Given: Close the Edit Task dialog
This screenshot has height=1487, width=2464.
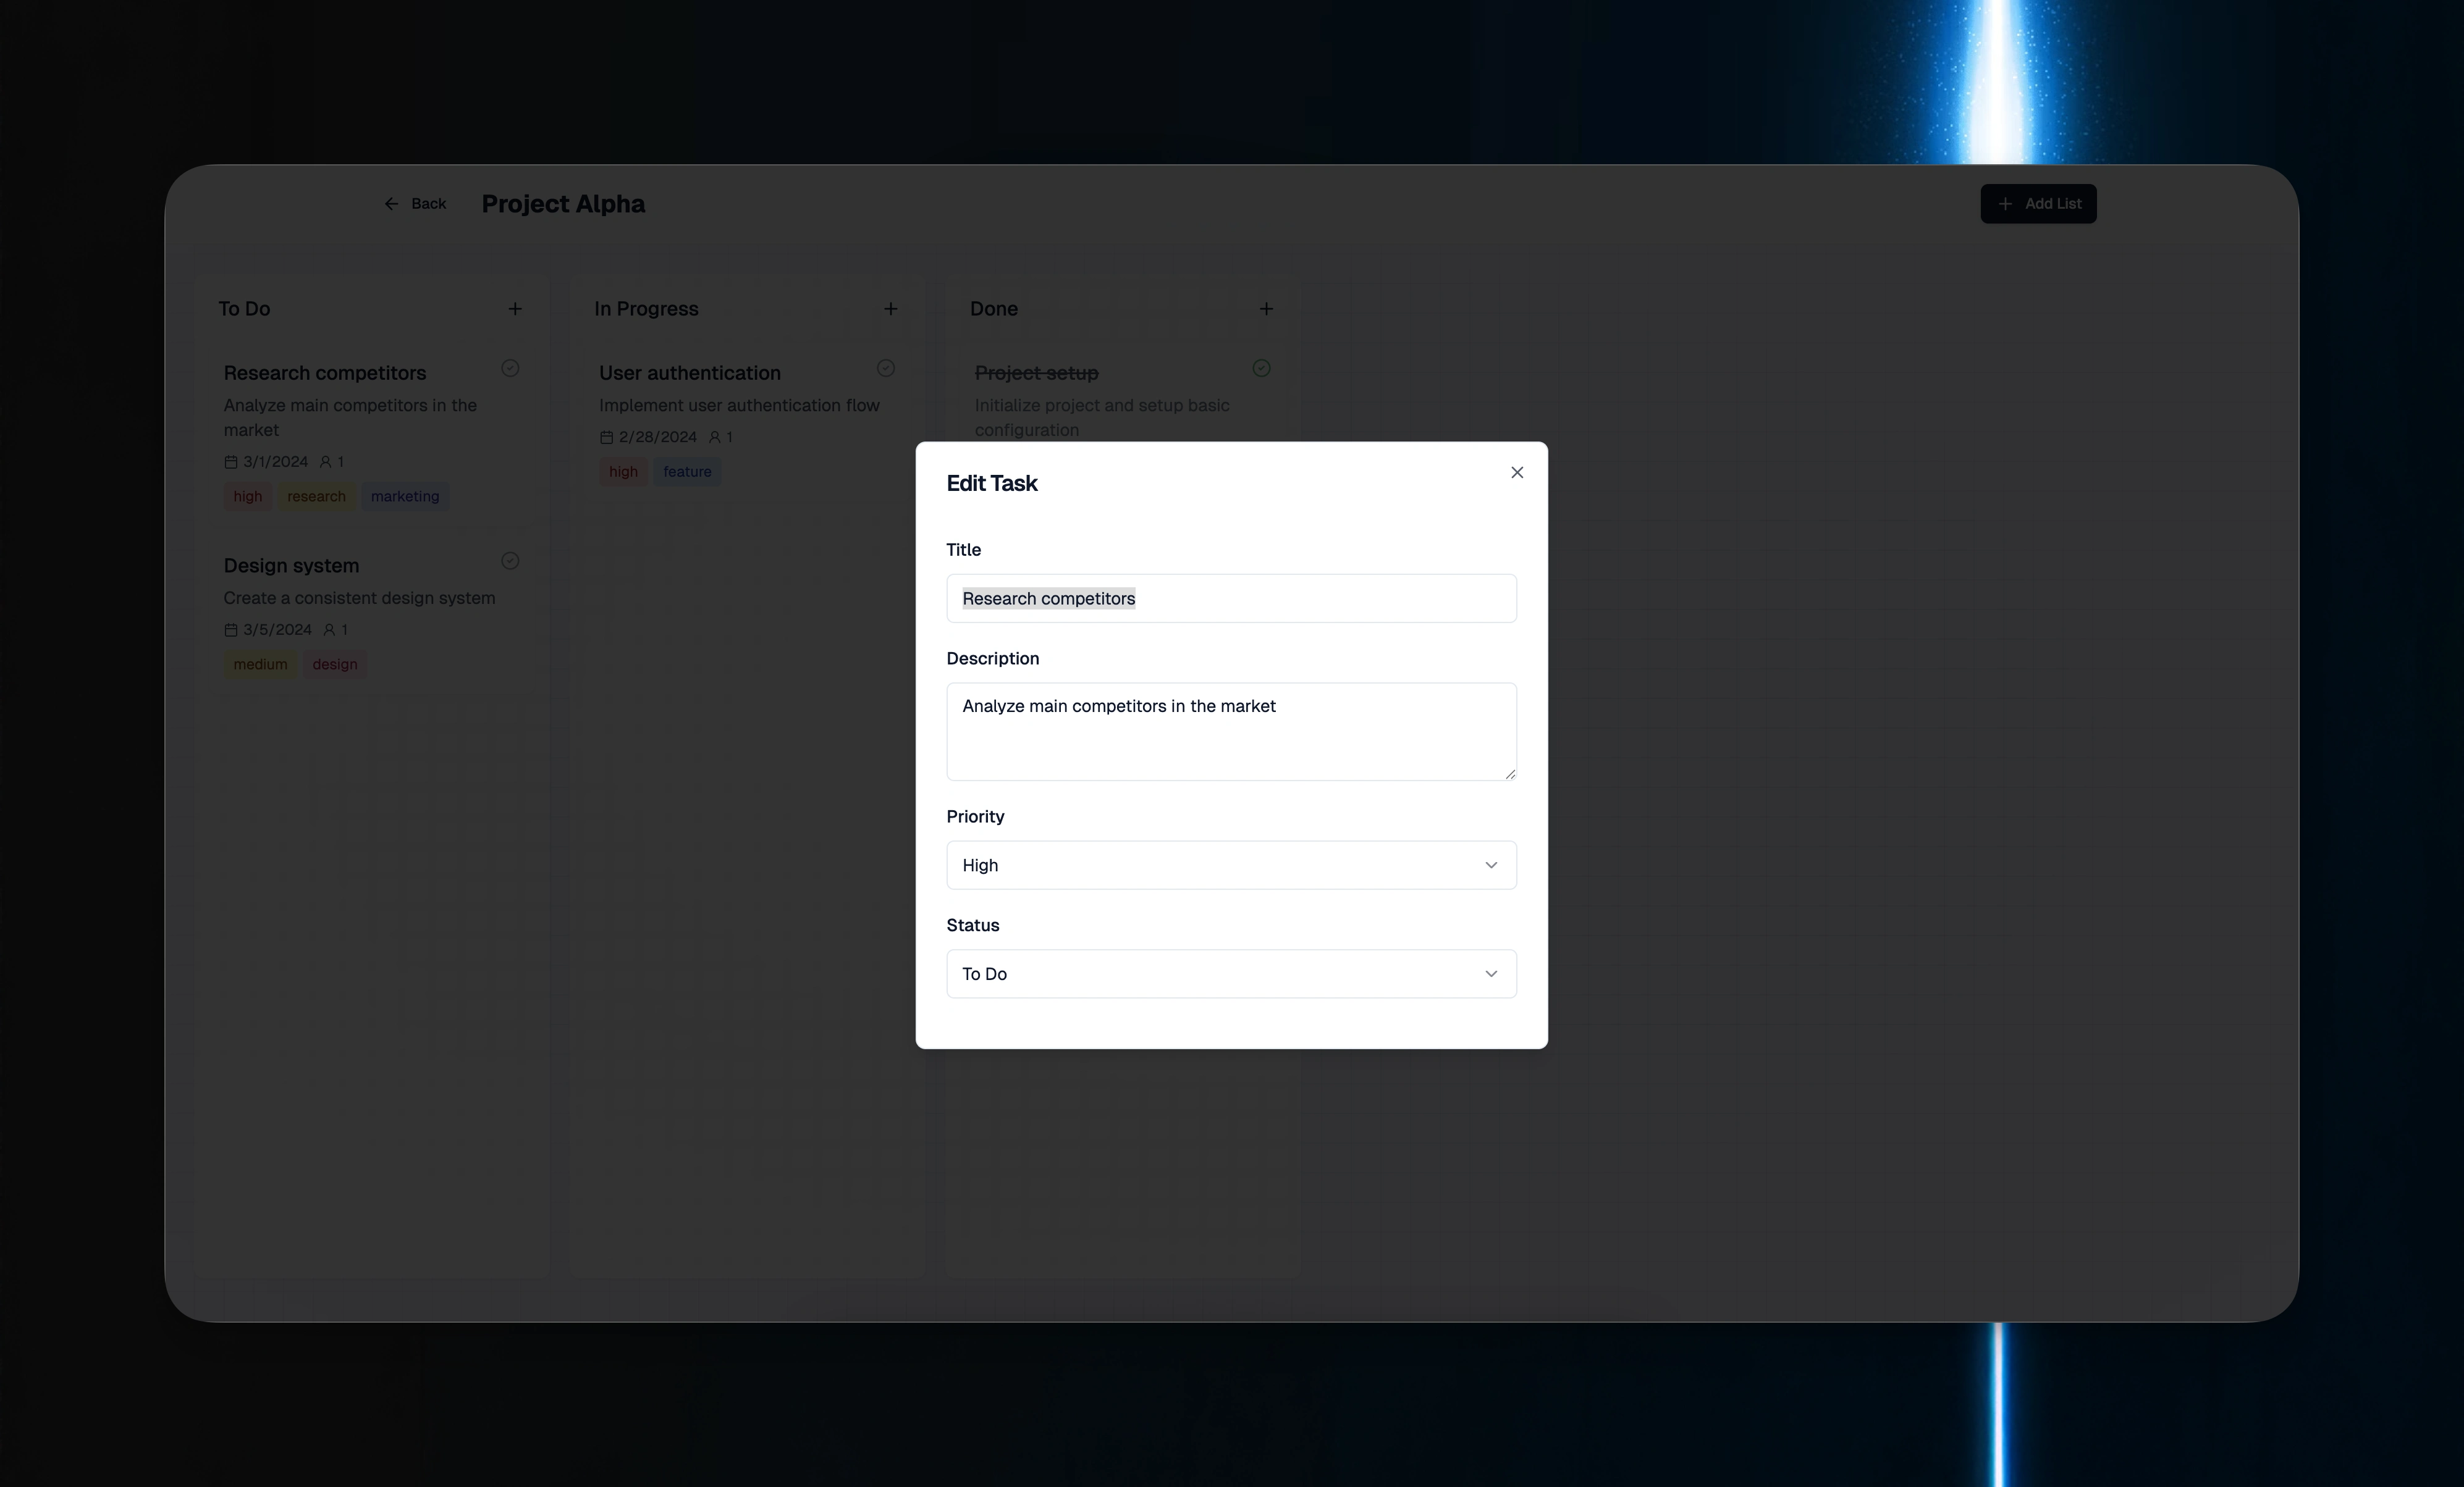Looking at the screenshot, I should pyautogui.click(x=1517, y=472).
